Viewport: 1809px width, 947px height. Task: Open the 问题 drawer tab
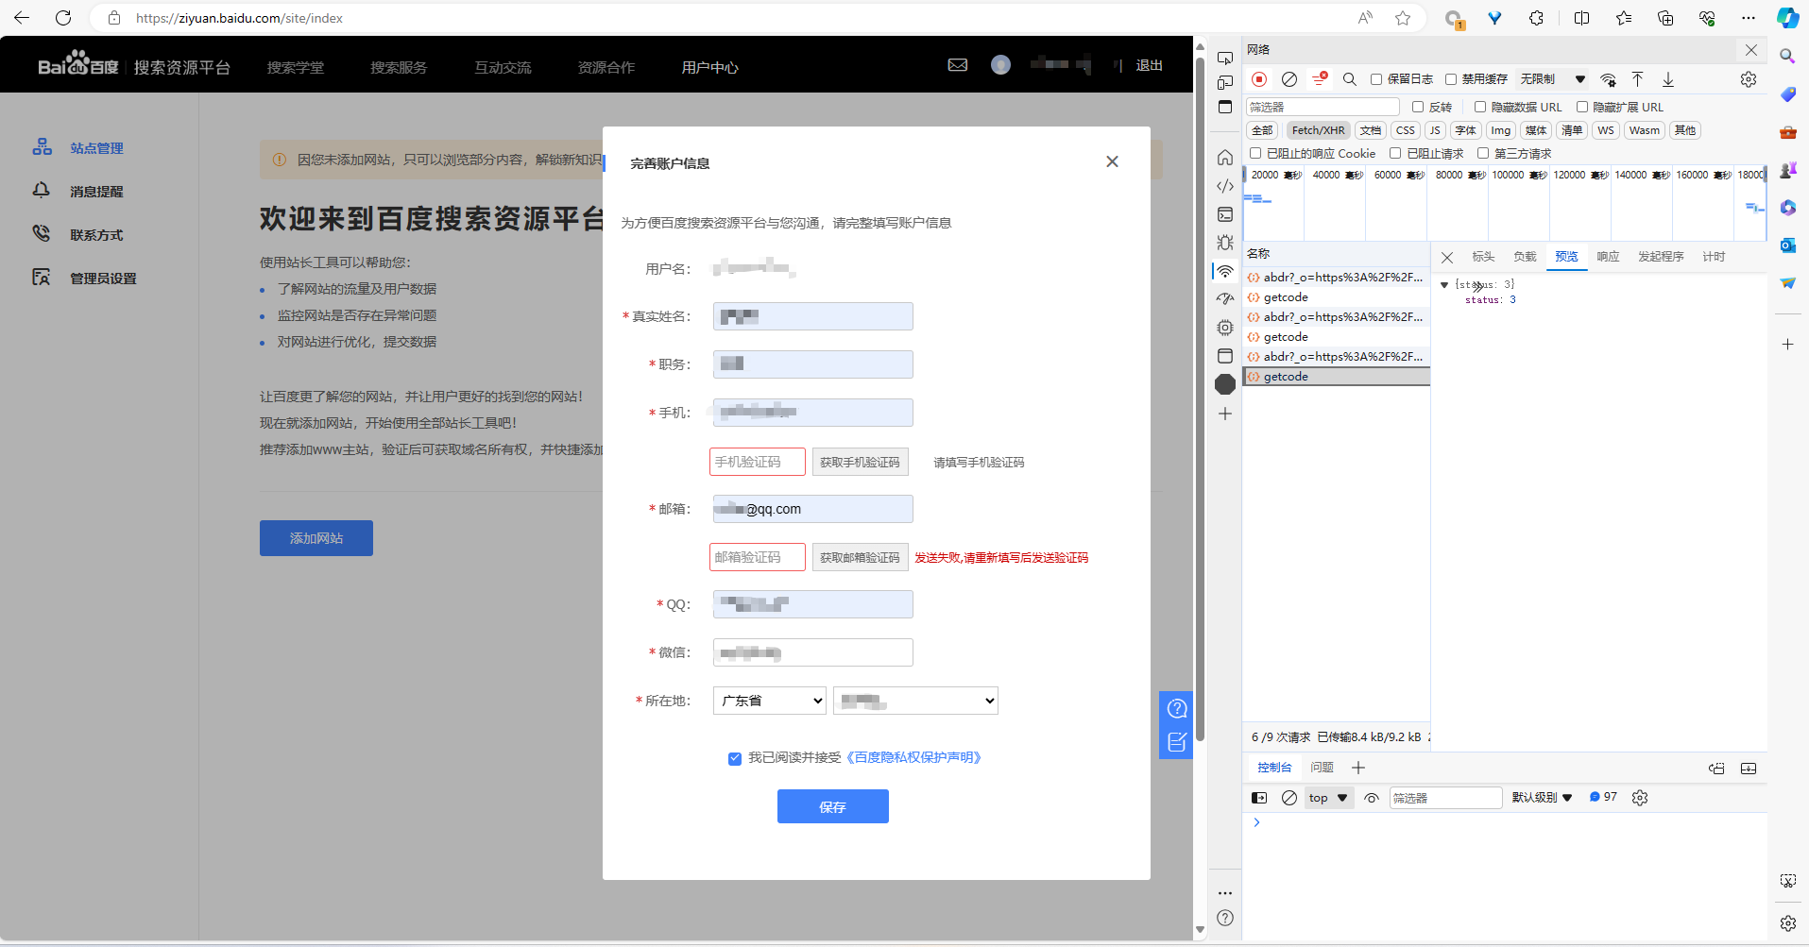pos(1322,768)
